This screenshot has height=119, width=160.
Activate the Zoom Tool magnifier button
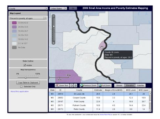click(x=62, y=85)
